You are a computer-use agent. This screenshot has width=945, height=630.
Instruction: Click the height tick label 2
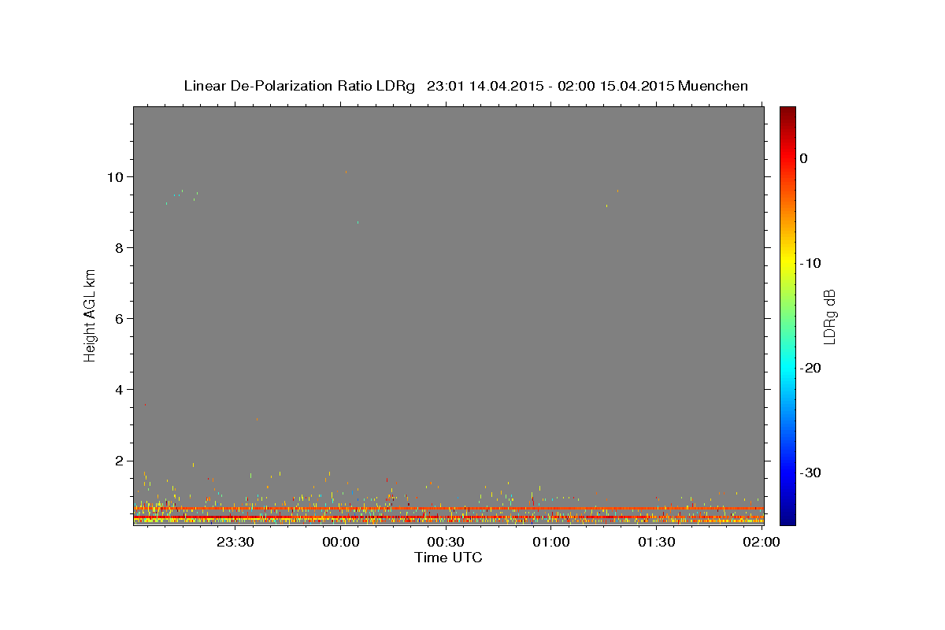tap(118, 461)
